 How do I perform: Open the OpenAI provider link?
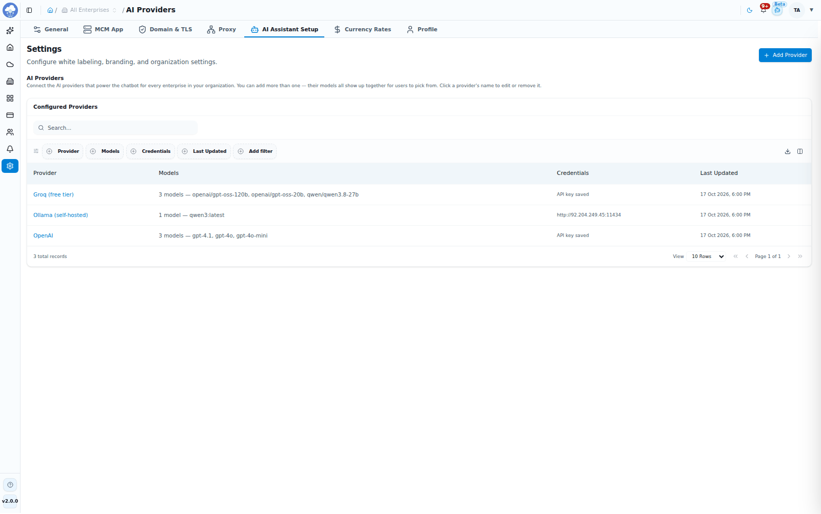[x=43, y=236]
